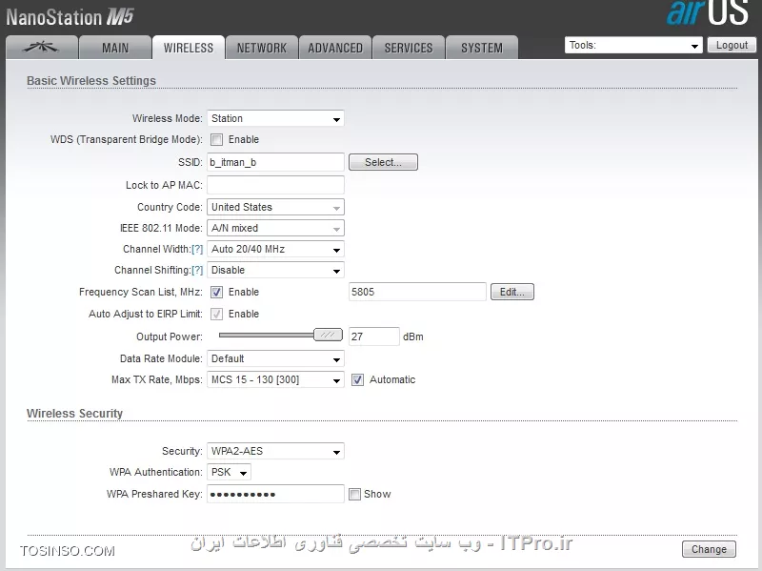Click the Logout button
The image size is (762, 571).
click(732, 45)
